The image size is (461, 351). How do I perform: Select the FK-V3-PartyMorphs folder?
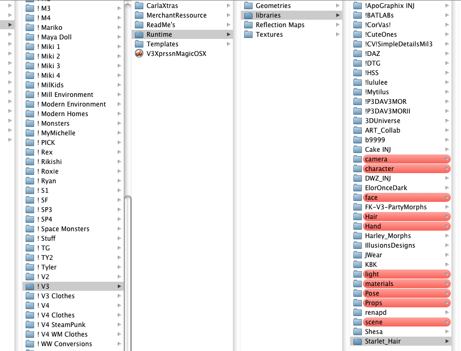coord(401,207)
